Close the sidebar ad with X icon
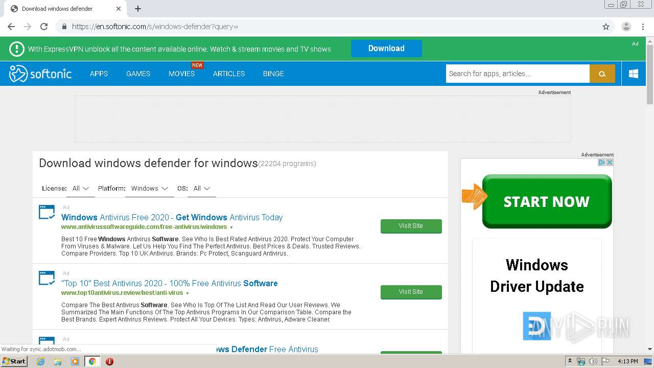The height and width of the screenshot is (368, 654). [x=610, y=163]
